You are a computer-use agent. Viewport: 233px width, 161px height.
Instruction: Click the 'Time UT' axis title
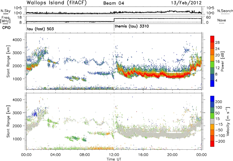pyautogui.click(x=114, y=159)
